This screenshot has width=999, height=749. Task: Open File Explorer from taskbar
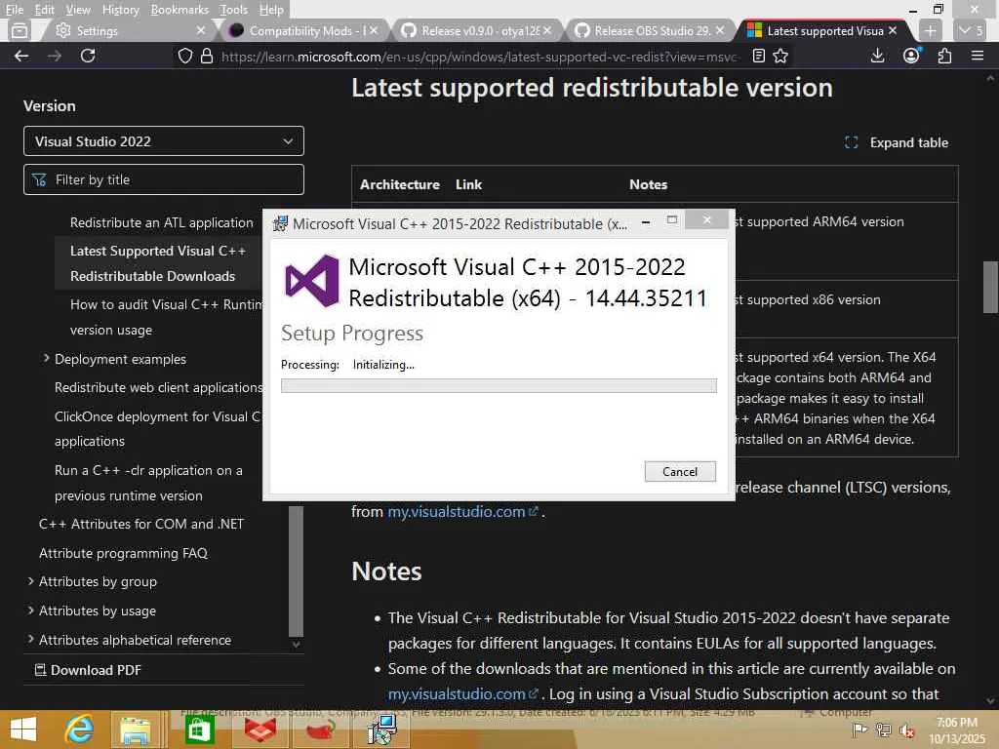click(136, 729)
